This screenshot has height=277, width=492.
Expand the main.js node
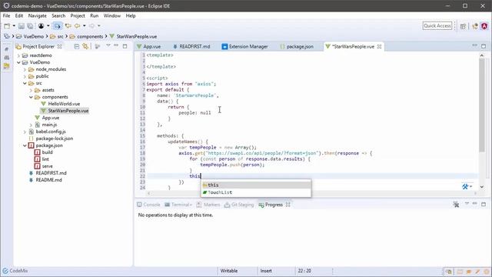(x=31, y=125)
